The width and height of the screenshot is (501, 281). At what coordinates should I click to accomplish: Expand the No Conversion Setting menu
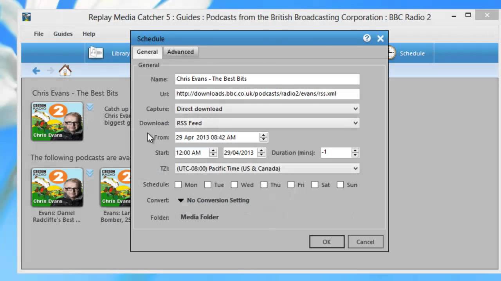(x=214, y=200)
